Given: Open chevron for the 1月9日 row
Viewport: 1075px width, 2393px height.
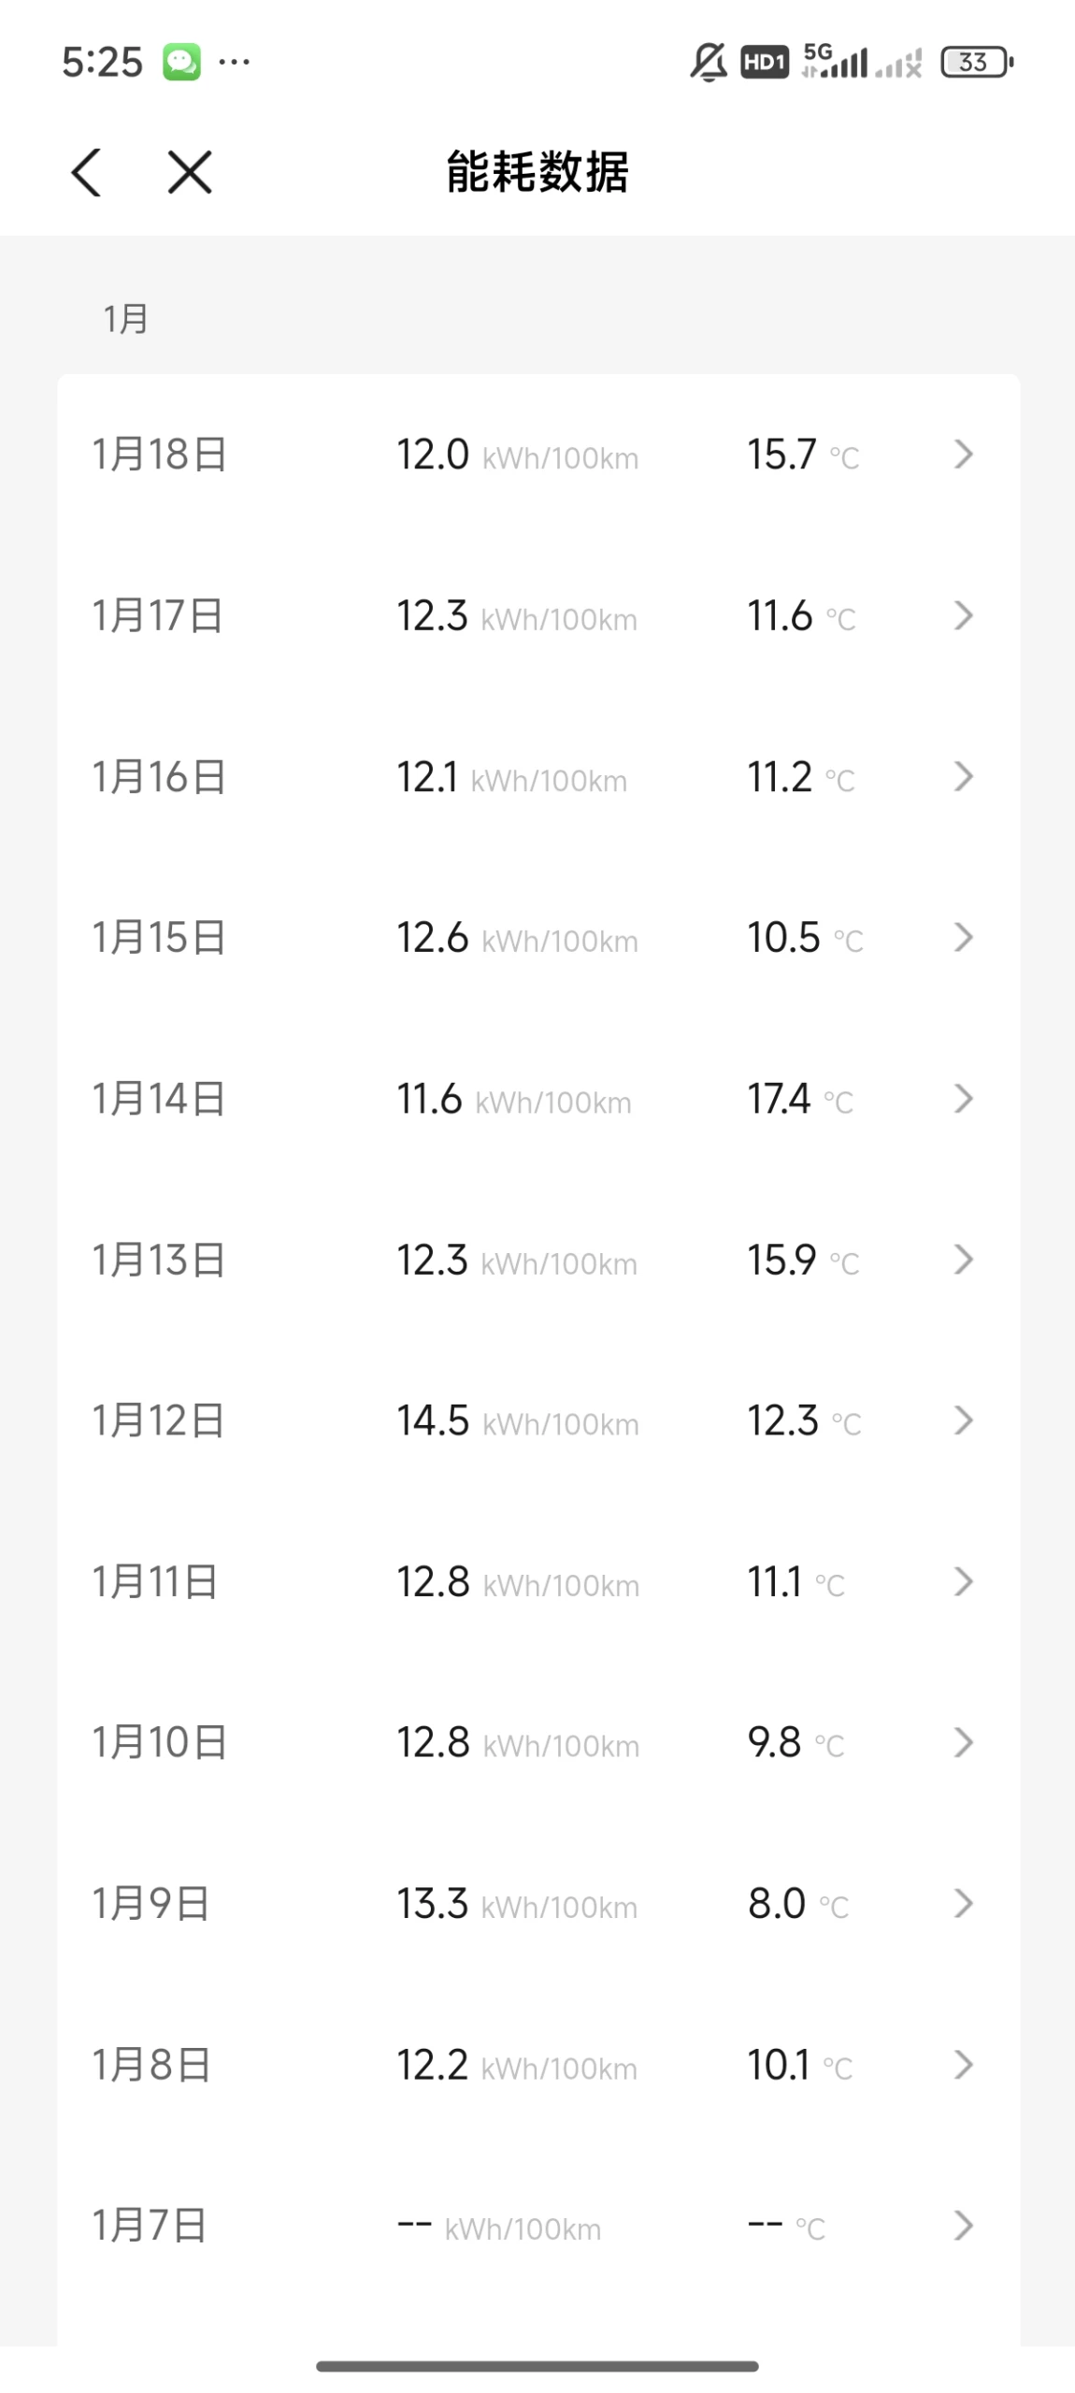Looking at the screenshot, I should click(x=964, y=1904).
